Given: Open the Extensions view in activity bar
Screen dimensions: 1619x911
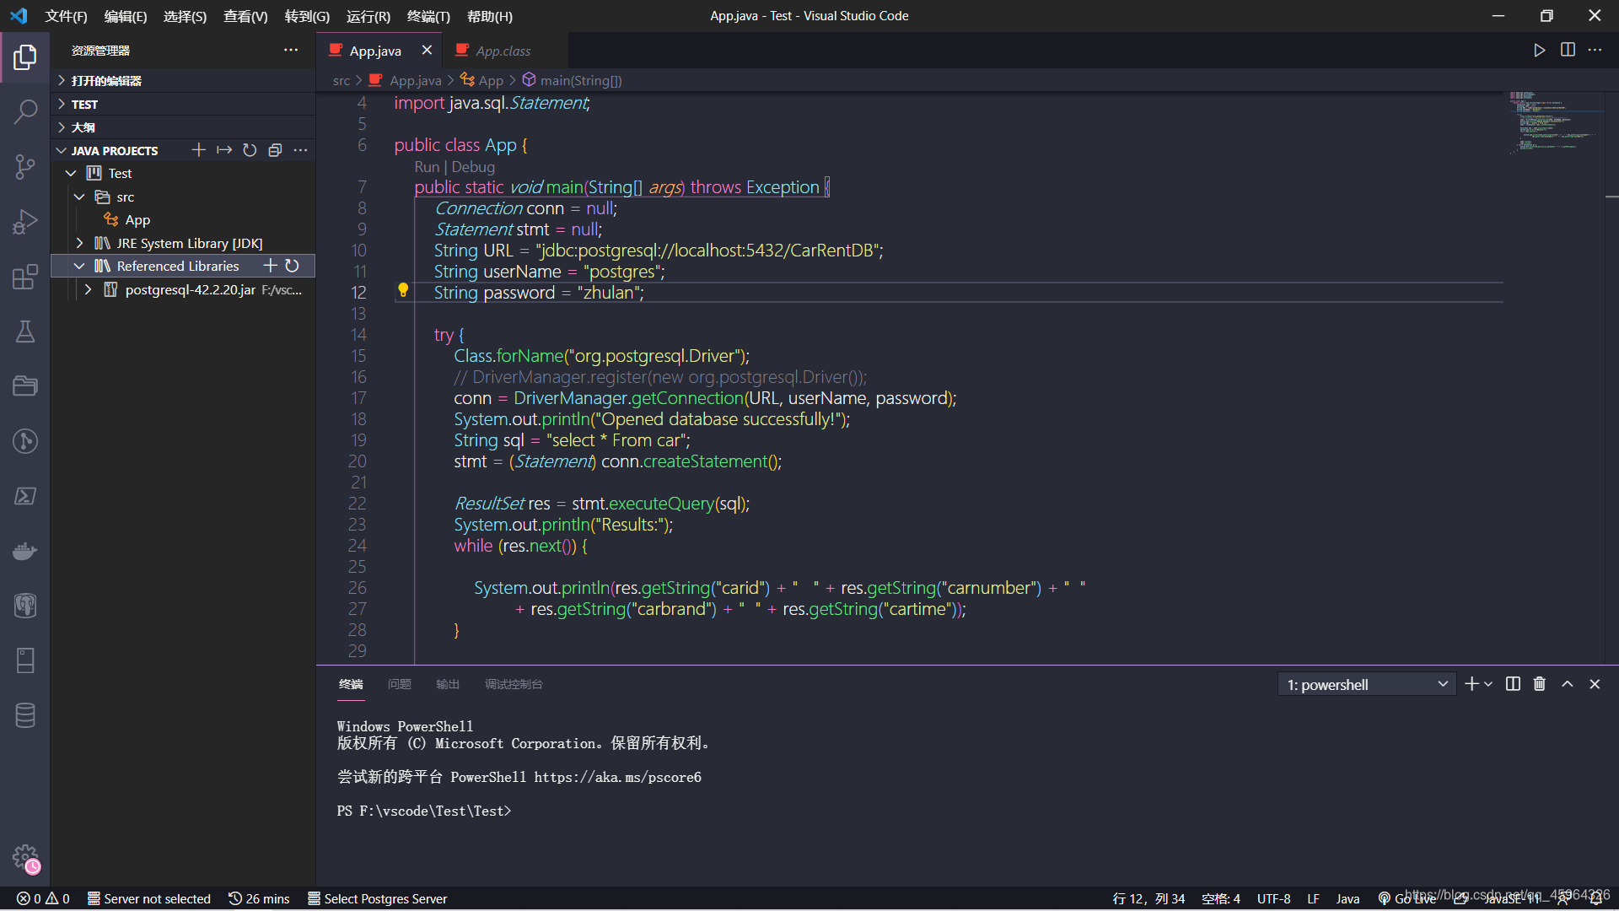Looking at the screenshot, I should click(x=25, y=277).
